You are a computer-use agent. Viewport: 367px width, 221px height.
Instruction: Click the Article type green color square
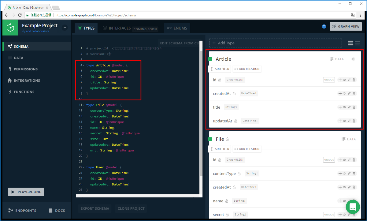coord(210,59)
